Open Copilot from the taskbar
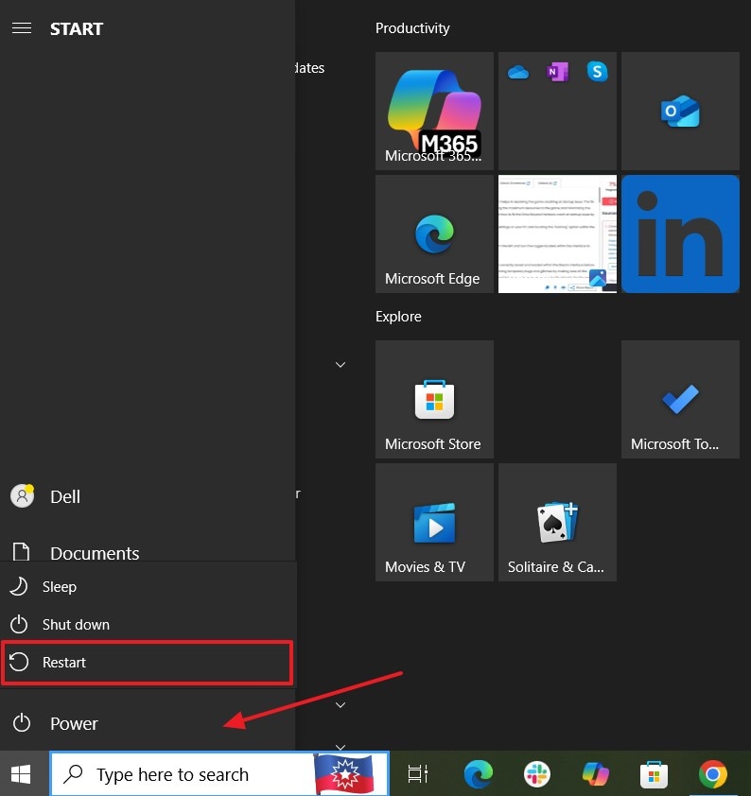This screenshot has width=751, height=796. tap(596, 774)
